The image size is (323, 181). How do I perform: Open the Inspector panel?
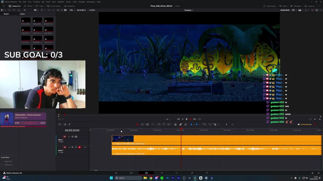click(x=310, y=6)
